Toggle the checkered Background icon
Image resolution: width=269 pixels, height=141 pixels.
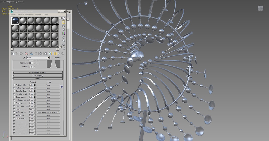tap(64, 26)
